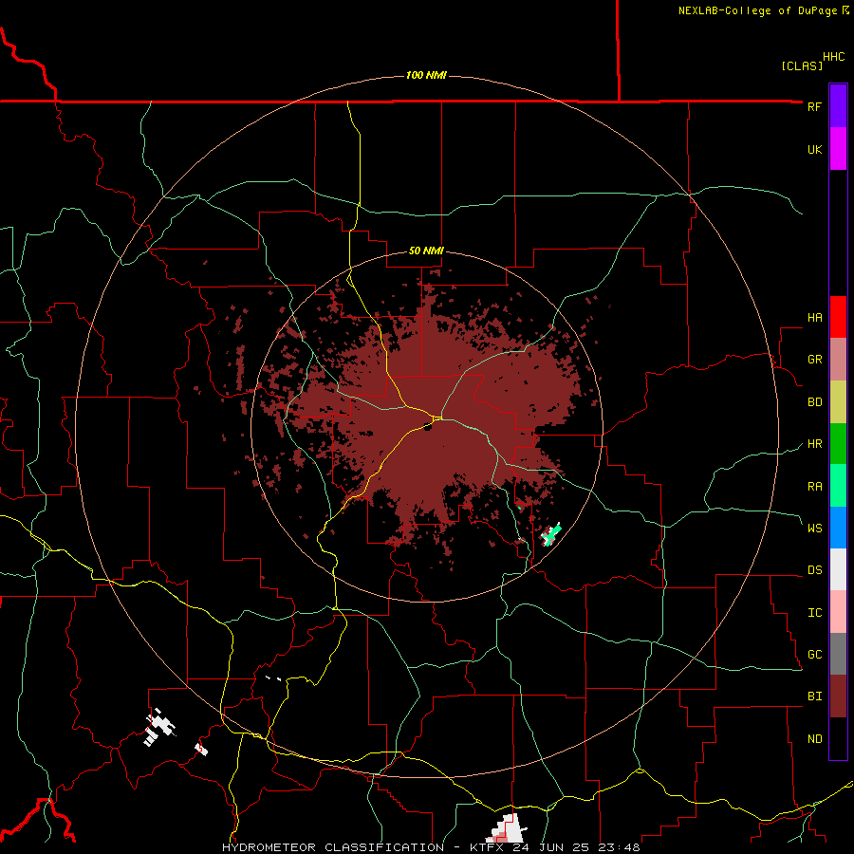Click the WS legend label
854x854 pixels.
click(814, 529)
